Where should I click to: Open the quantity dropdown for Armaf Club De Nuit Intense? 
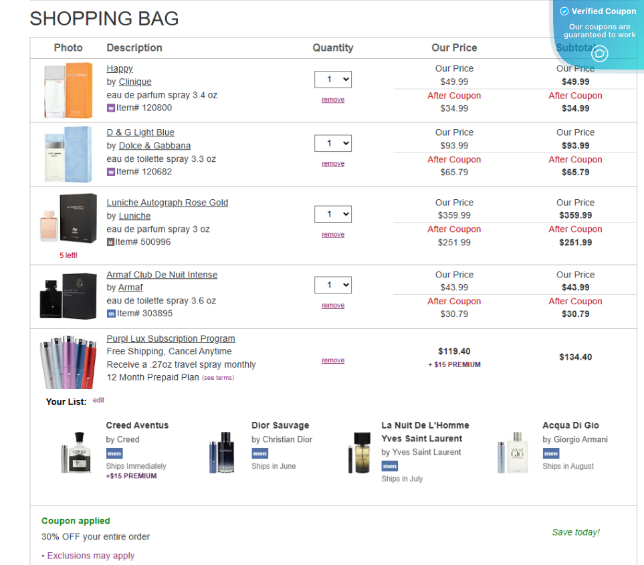coord(332,285)
